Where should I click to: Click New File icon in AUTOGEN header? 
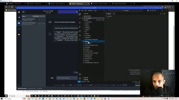[97, 20]
